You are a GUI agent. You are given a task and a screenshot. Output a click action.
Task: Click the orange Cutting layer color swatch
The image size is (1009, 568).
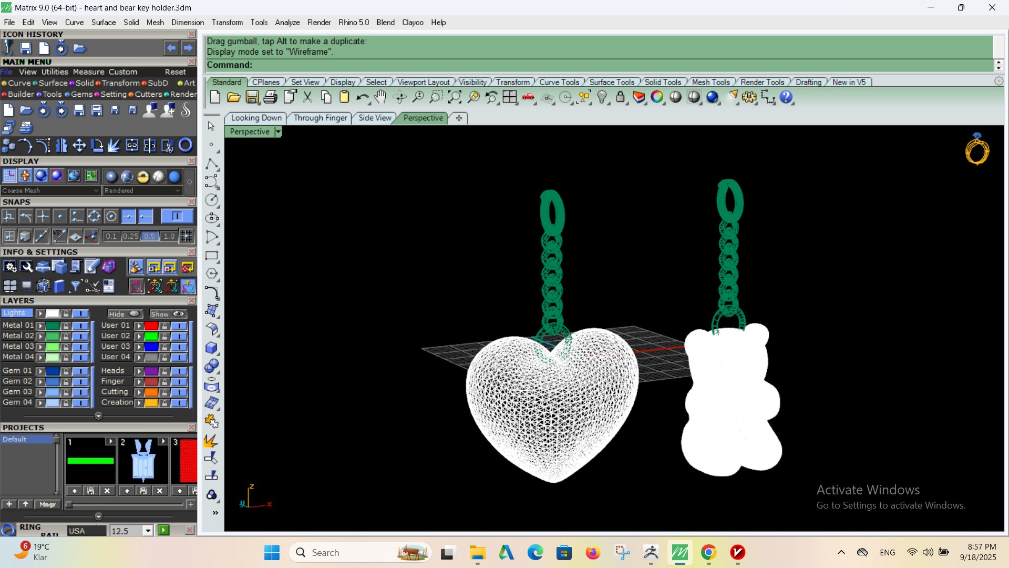click(151, 392)
